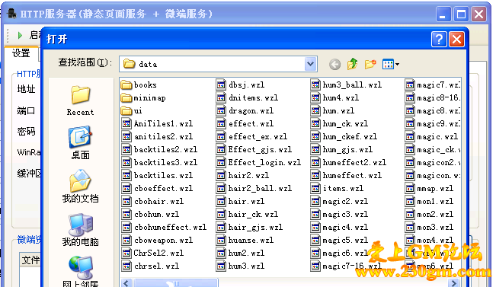Select file cbohum.wzl
496x287 pixels.
pyautogui.click(x=151, y=215)
